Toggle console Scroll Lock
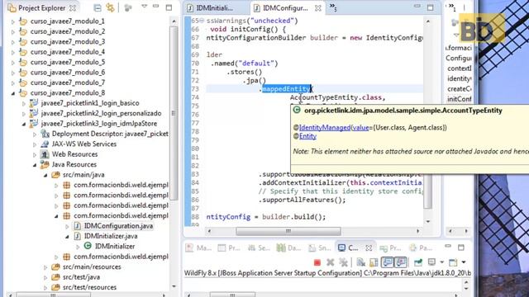 click(x=374, y=262)
